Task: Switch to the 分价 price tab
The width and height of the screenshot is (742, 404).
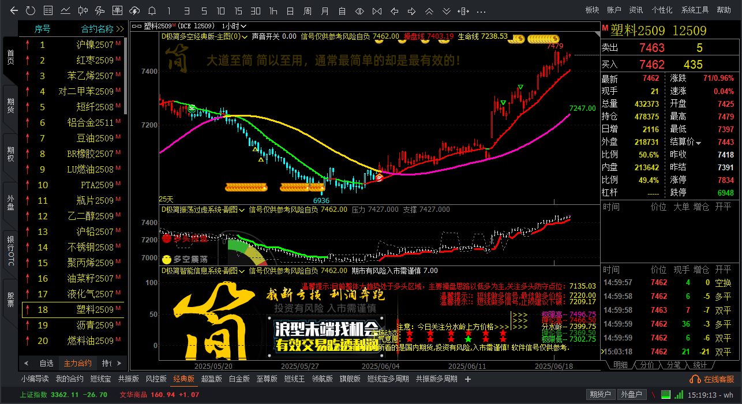Action: 647,365
